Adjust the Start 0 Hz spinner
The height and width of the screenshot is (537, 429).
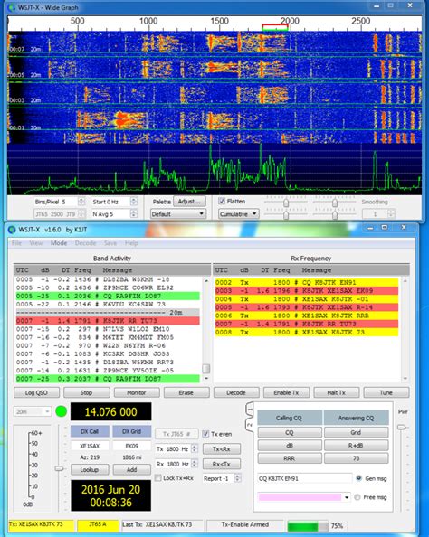pyautogui.click(x=134, y=202)
